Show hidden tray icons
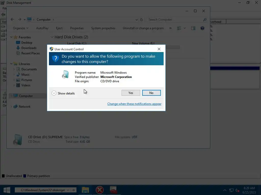 (225, 190)
